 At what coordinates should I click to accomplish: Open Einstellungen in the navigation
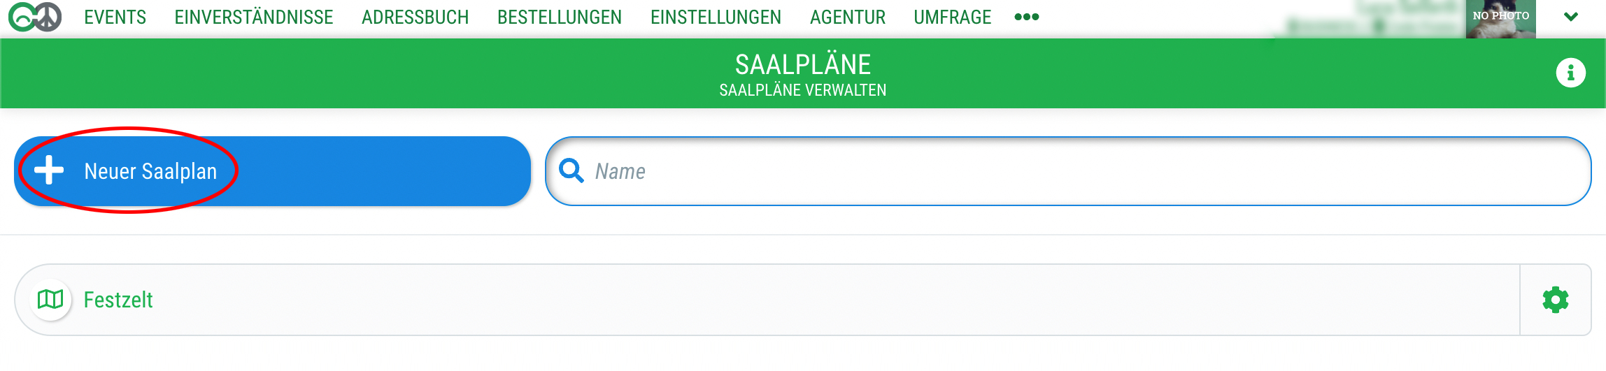(716, 17)
